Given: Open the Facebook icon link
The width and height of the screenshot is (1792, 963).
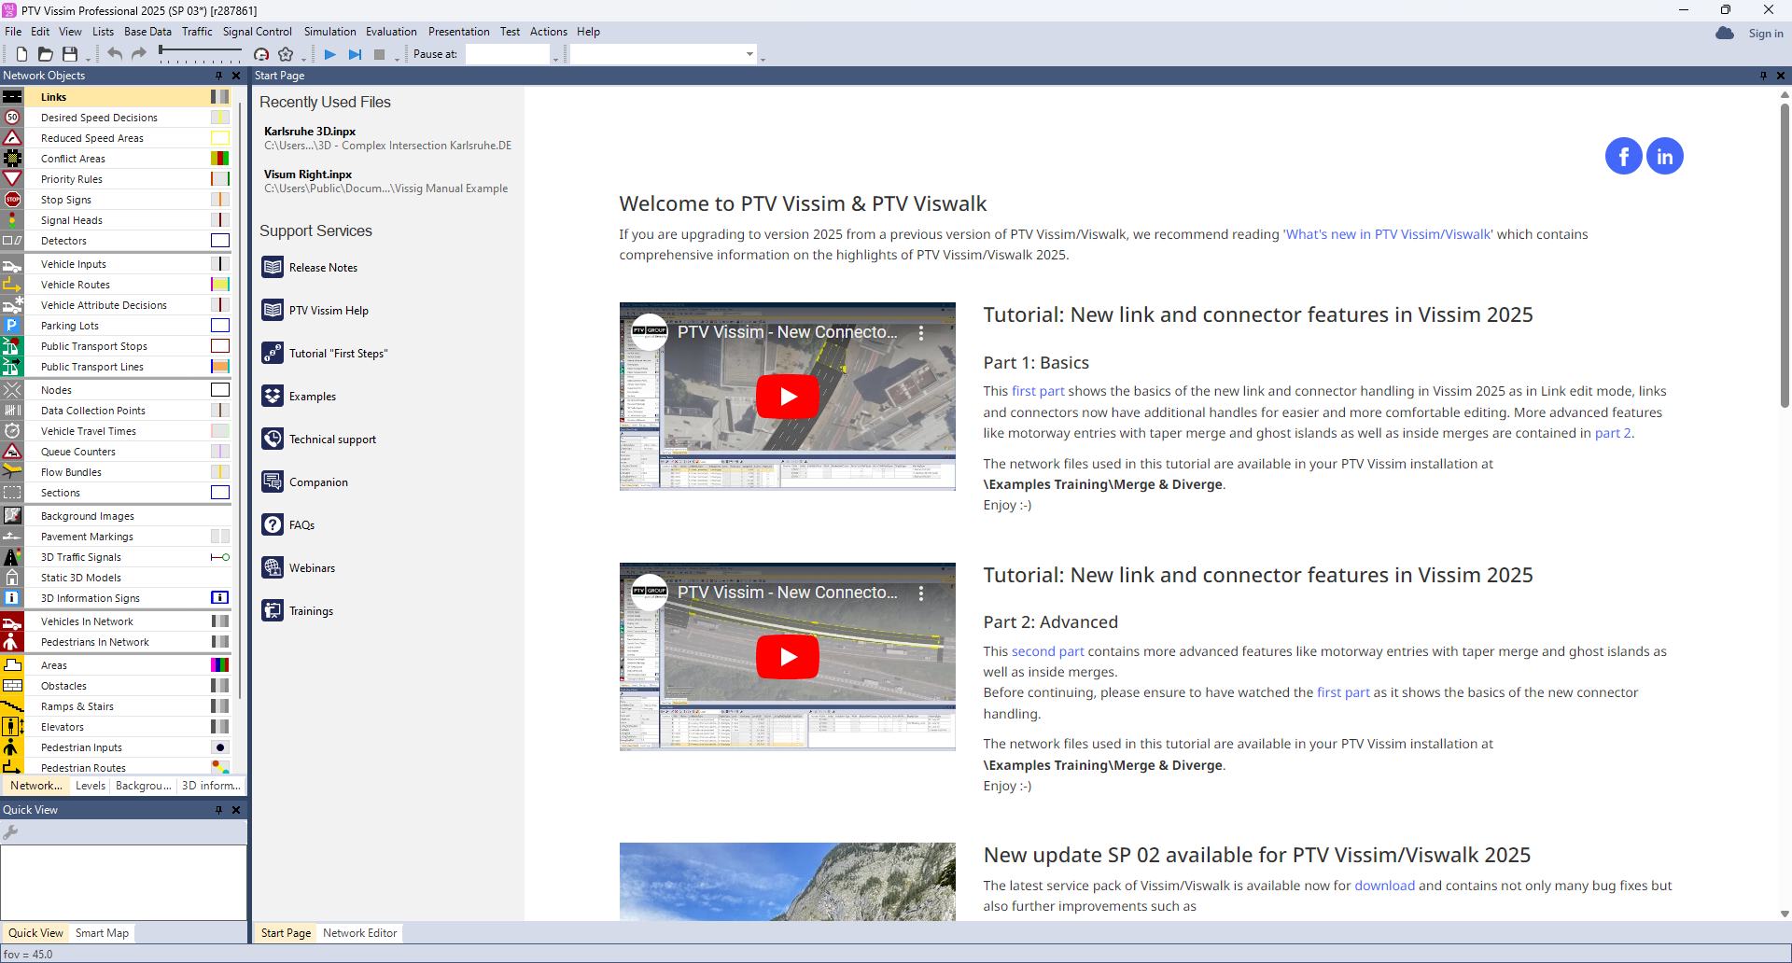Looking at the screenshot, I should 1623,156.
